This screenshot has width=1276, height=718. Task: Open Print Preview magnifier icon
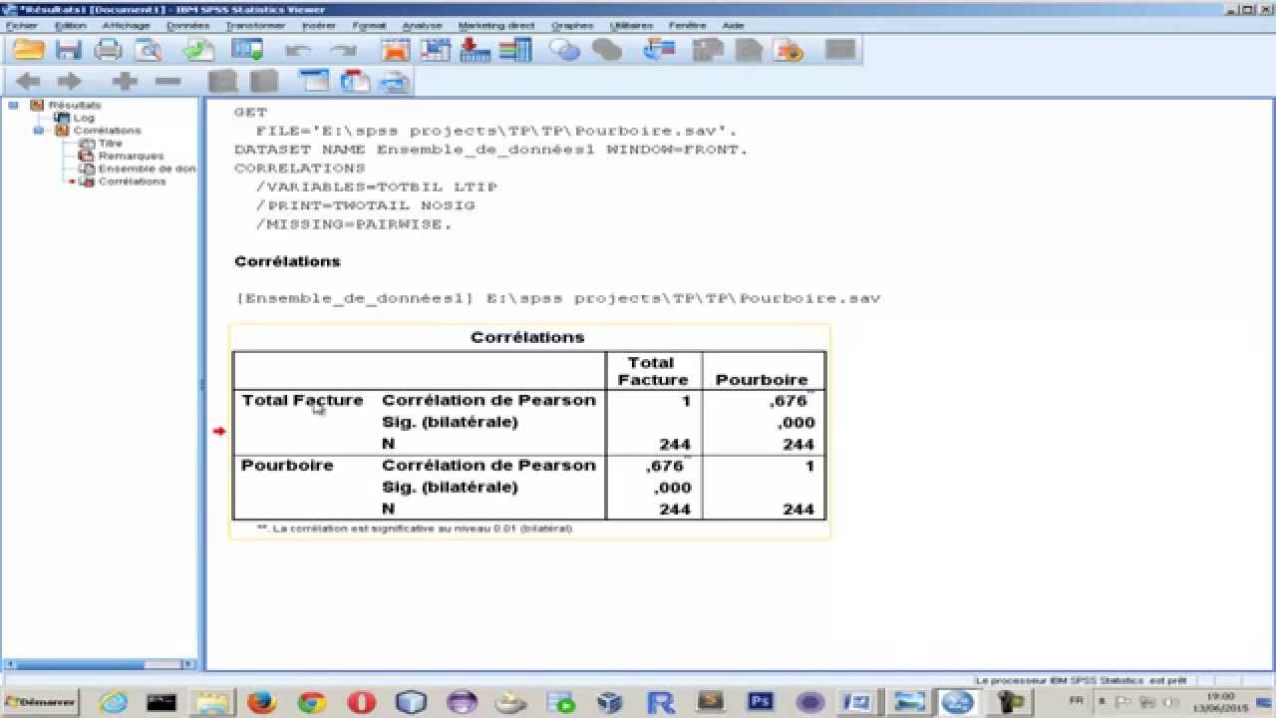click(x=149, y=50)
